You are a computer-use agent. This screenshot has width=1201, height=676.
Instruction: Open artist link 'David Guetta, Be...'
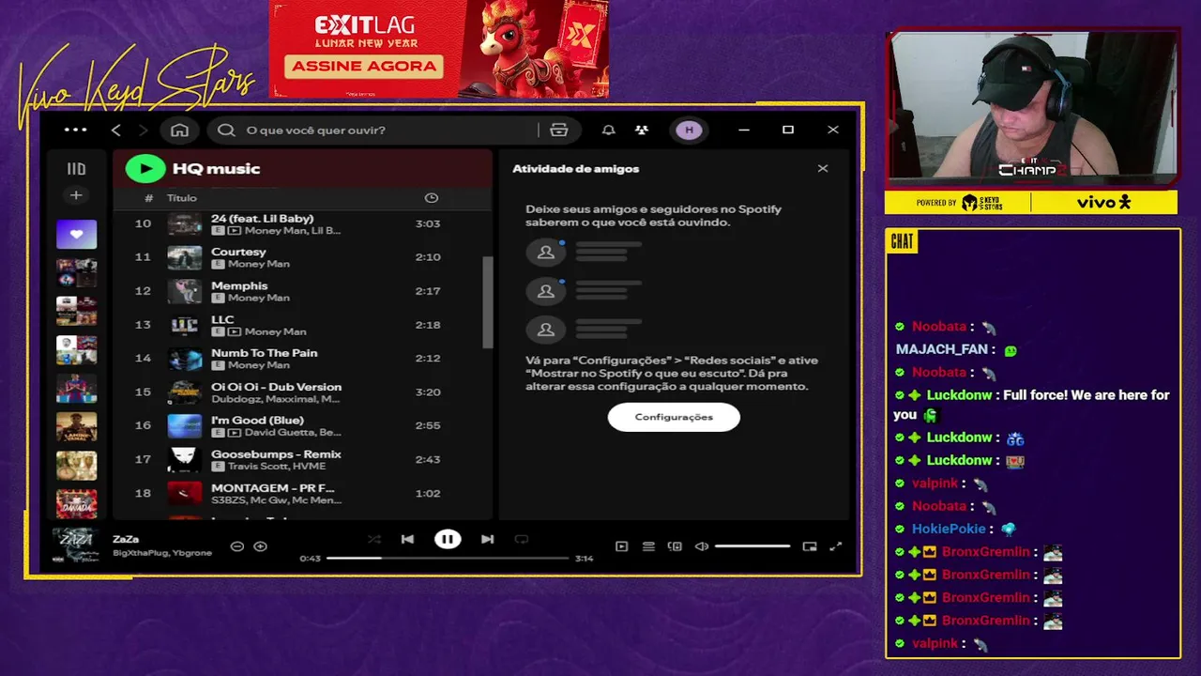click(x=293, y=433)
